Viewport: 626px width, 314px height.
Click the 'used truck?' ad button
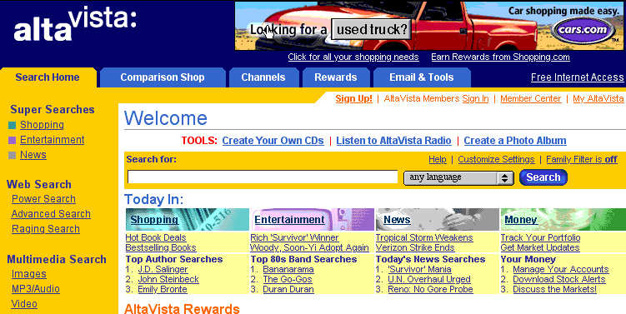[371, 29]
